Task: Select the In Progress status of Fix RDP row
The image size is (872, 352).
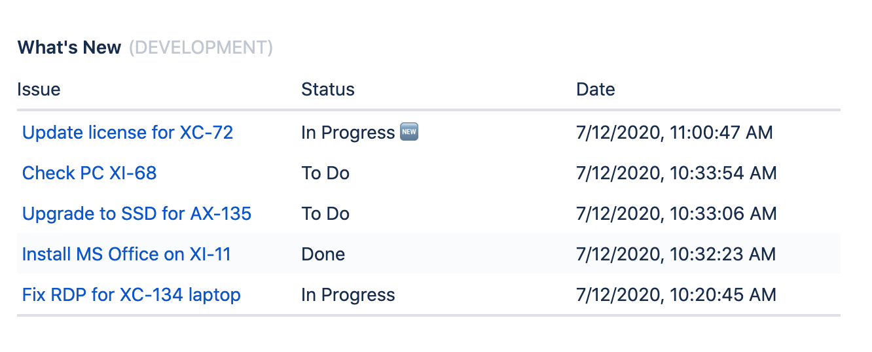Action: click(x=348, y=295)
